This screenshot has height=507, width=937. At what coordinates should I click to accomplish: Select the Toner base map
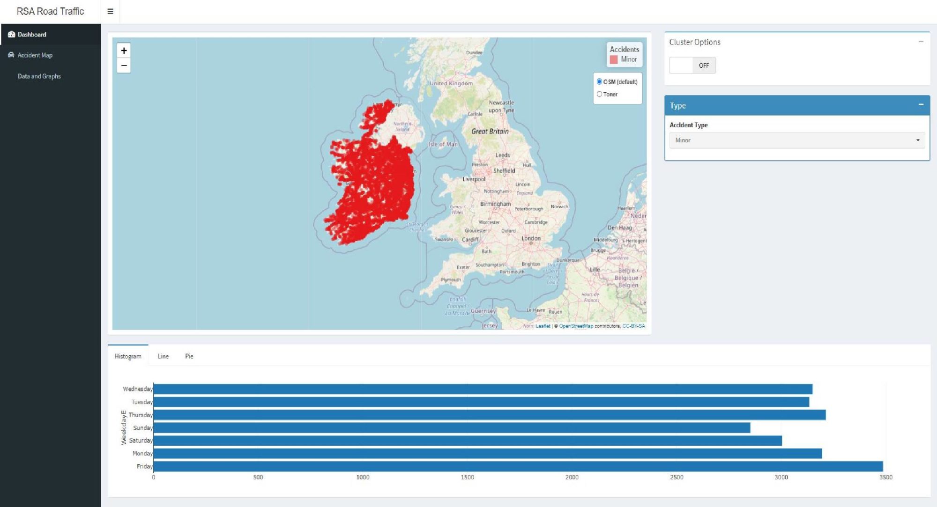(x=599, y=94)
